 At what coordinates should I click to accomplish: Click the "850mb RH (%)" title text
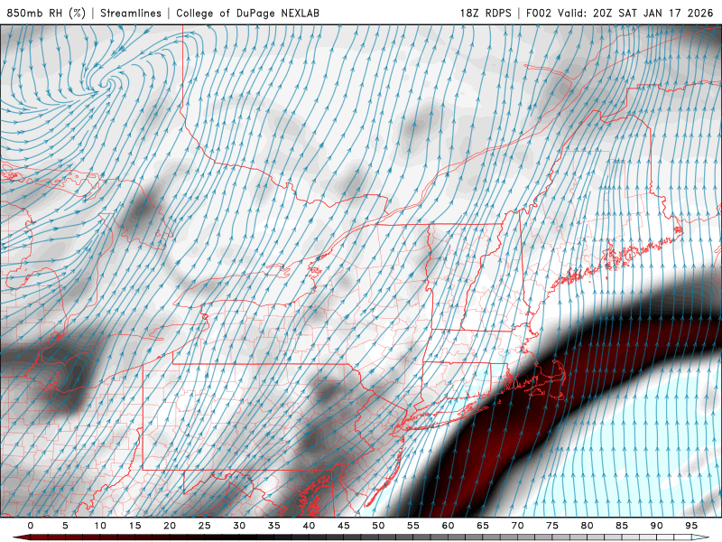46,13
